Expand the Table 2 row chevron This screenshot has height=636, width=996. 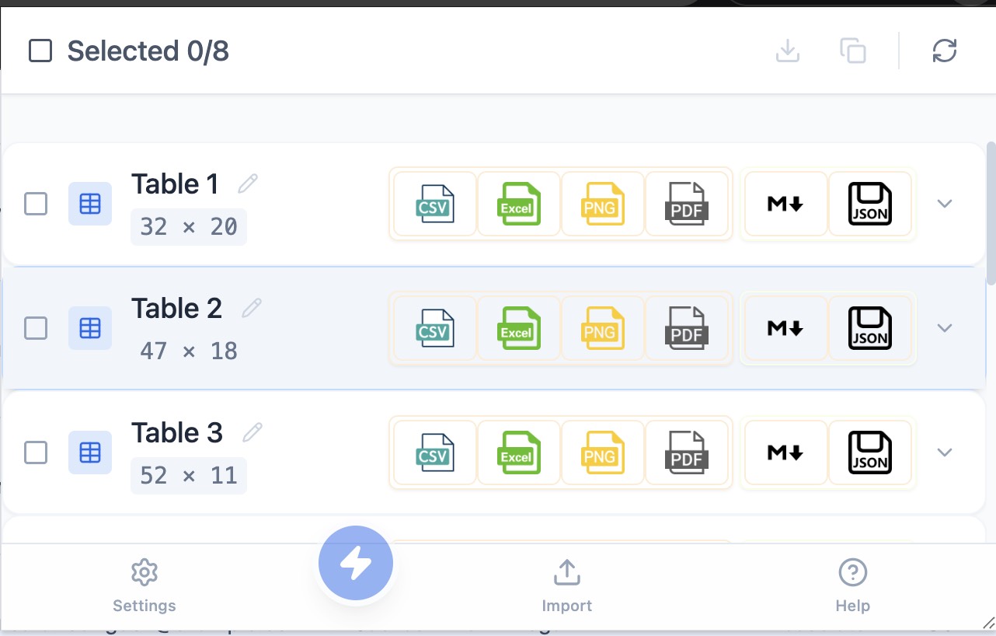[945, 328]
